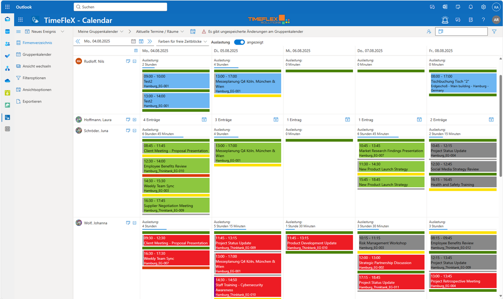Screen dimensions: 503x299
Task: Collapse the Wolf, Johanna row
Action: click(135, 223)
